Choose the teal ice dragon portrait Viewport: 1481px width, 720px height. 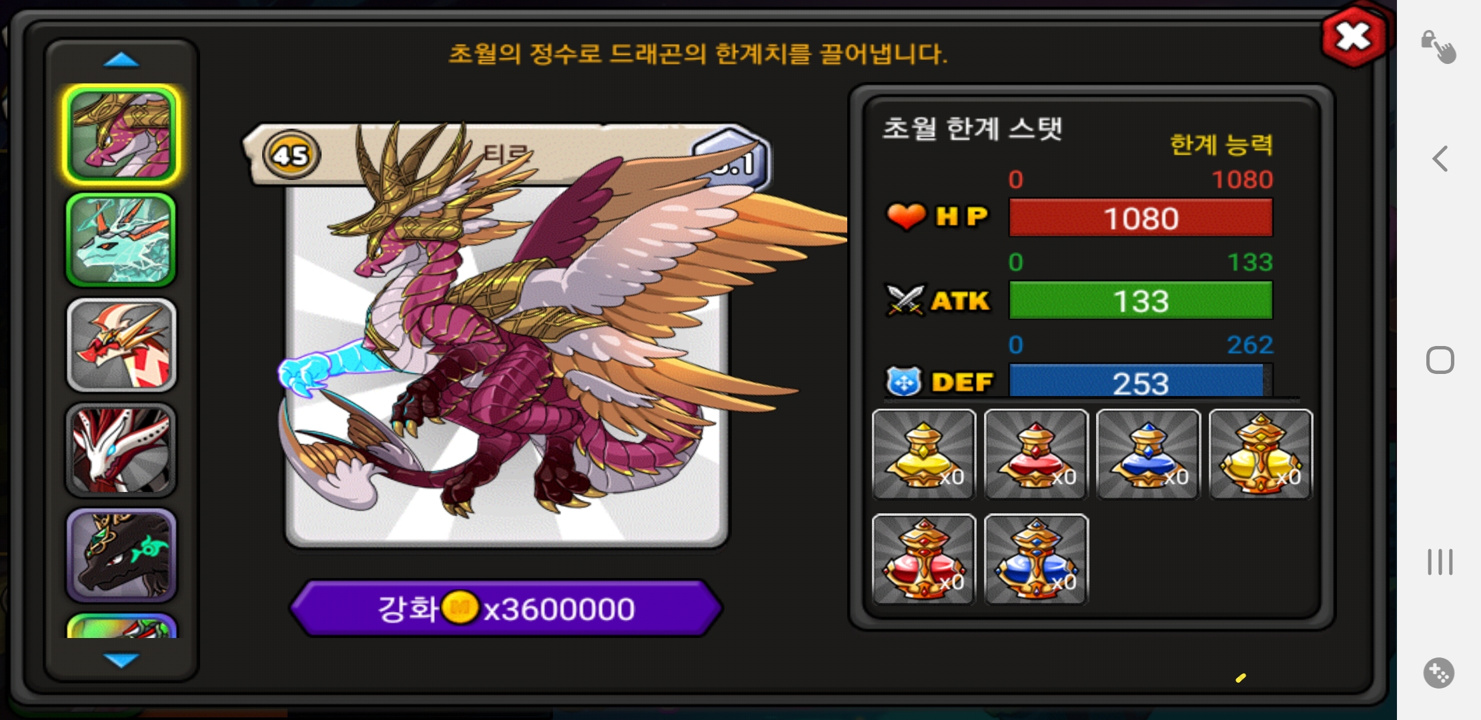coord(121,240)
